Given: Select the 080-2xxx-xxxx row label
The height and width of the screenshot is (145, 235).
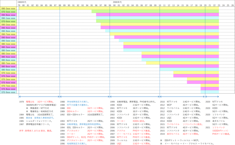Looking at the screenshot, I should tap(9, 54).
